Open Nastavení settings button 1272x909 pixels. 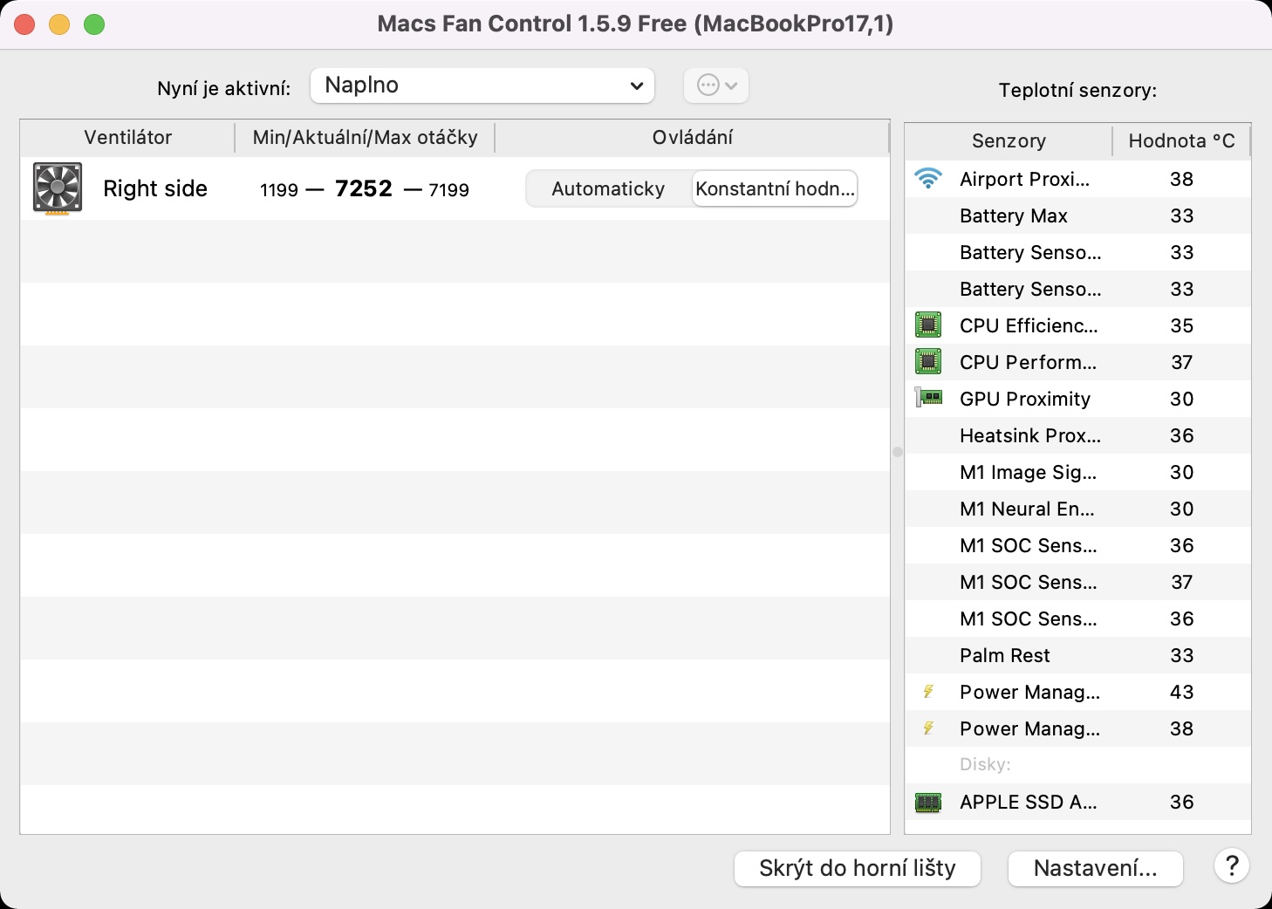[x=1095, y=869]
